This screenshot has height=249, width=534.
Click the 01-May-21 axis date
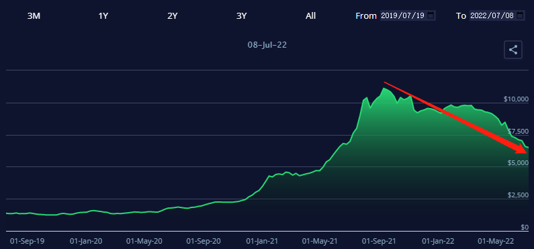click(x=320, y=241)
